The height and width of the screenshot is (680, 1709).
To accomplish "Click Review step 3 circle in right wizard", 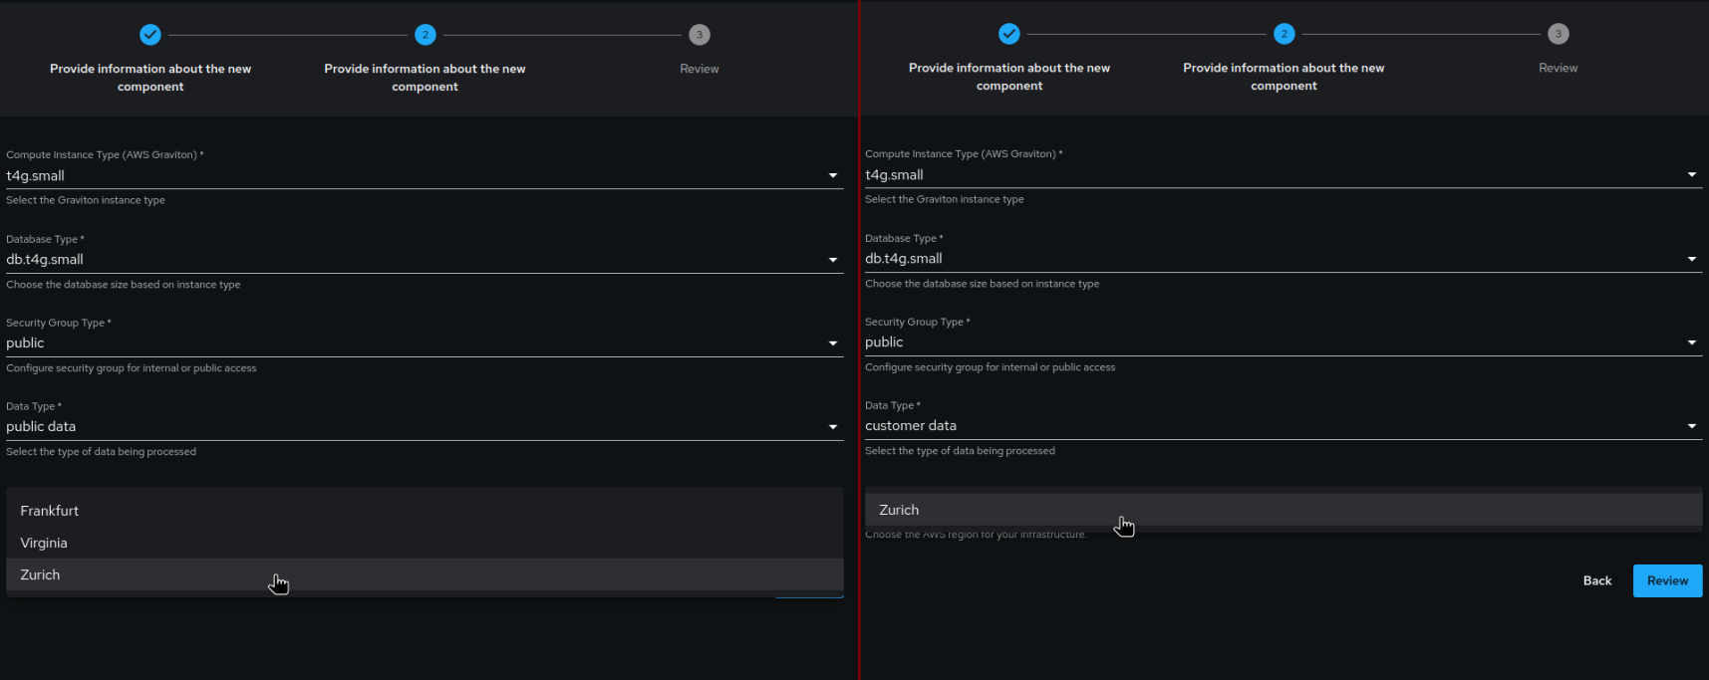I will pyautogui.click(x=1559, y=34).
